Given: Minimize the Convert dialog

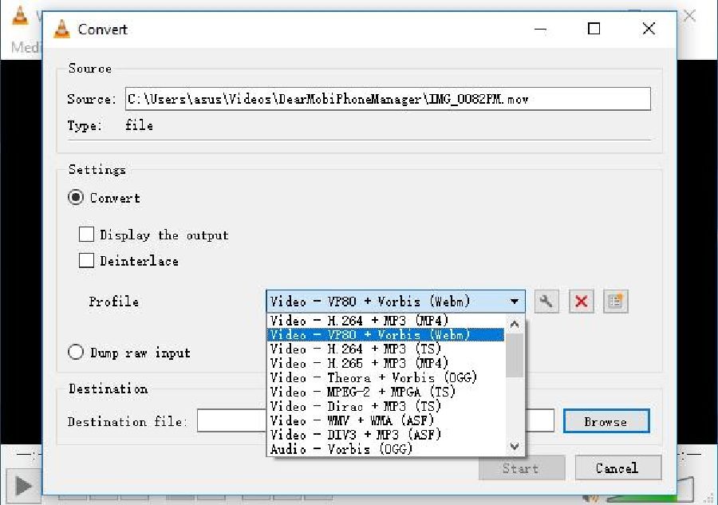Looking at the screenshot, I should click(540, 29).
